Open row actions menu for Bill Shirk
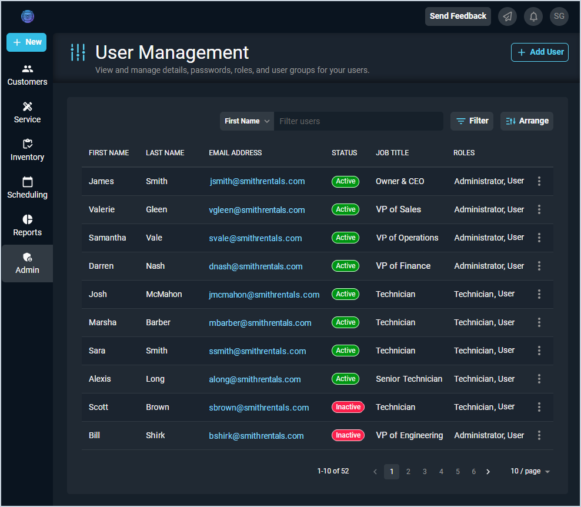 pos(539,435)
